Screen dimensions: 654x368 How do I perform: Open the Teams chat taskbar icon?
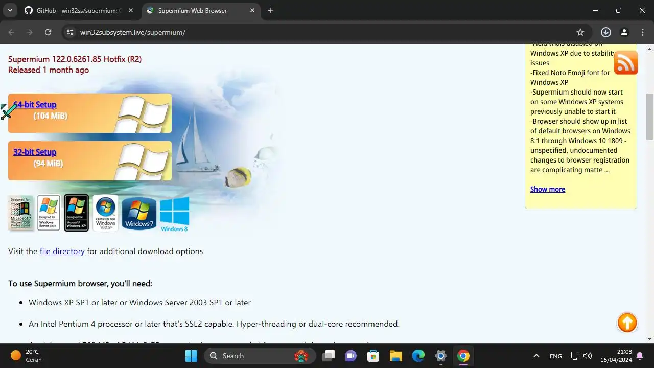[x=351, y=356]
